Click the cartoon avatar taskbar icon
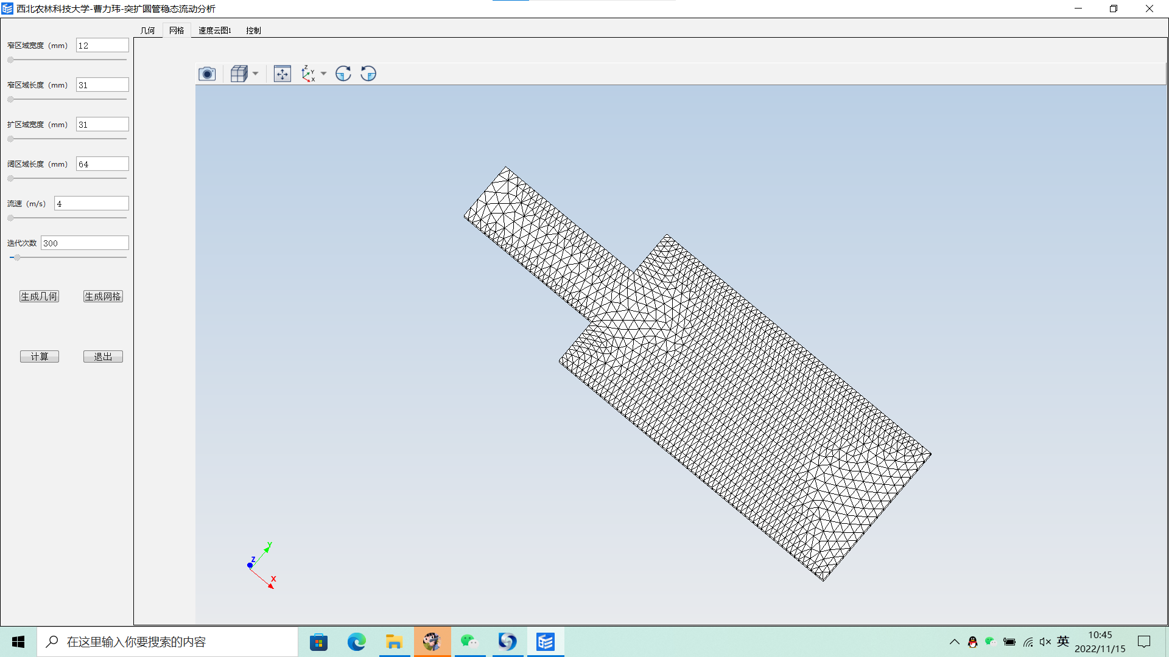 click(x=432, y=642)
